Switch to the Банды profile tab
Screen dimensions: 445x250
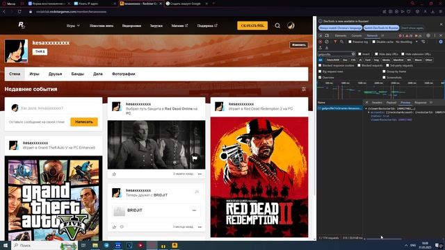(x=77, y=74)
